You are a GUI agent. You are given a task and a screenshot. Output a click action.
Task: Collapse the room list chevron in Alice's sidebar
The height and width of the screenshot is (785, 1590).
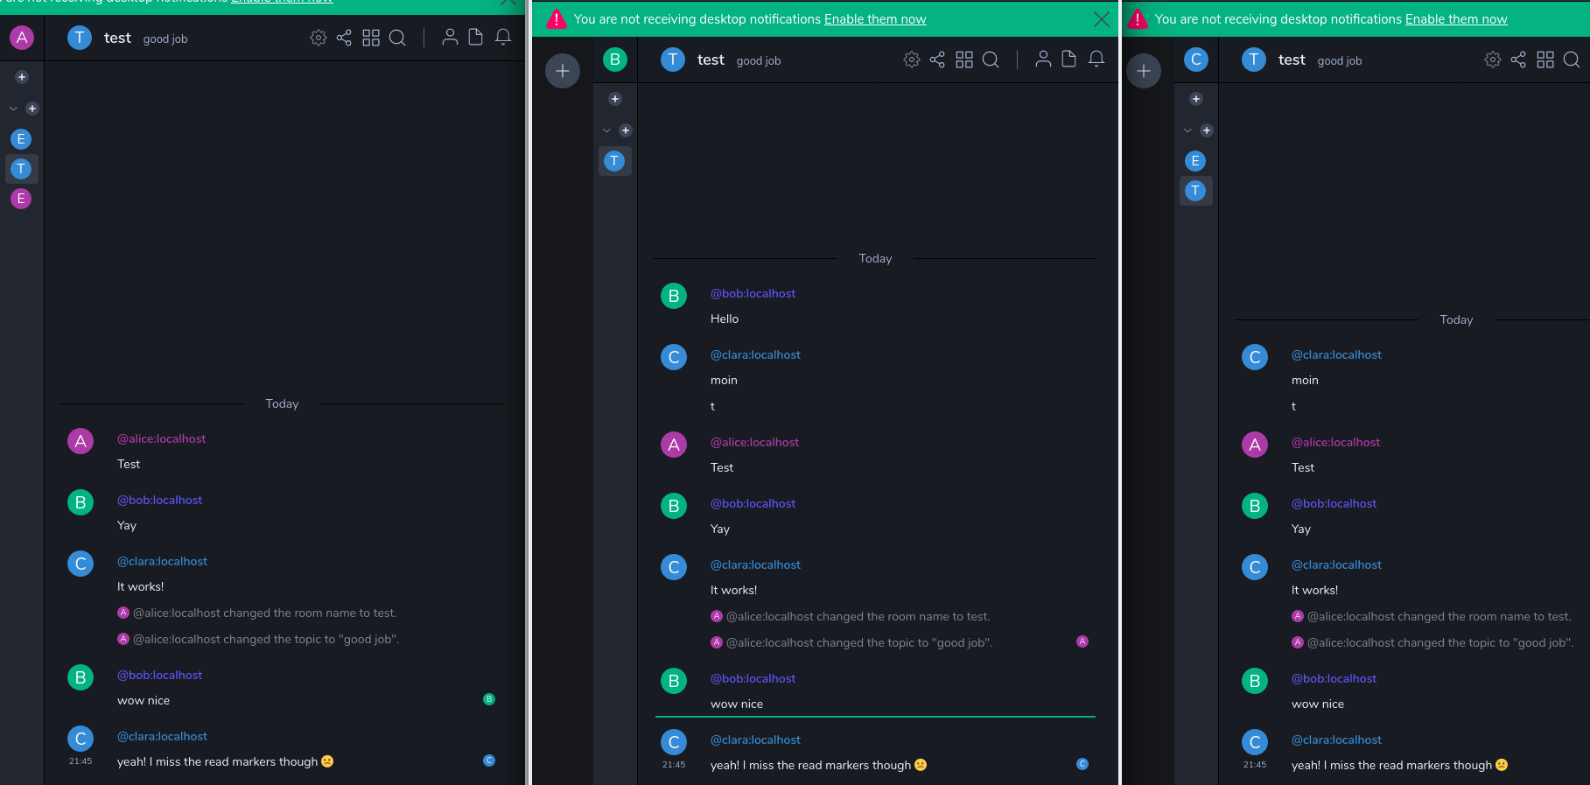coord(13,109)
